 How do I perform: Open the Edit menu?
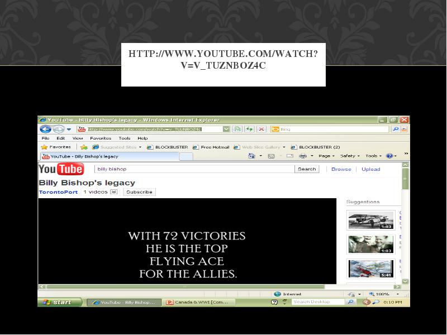[x=60, y=138]
